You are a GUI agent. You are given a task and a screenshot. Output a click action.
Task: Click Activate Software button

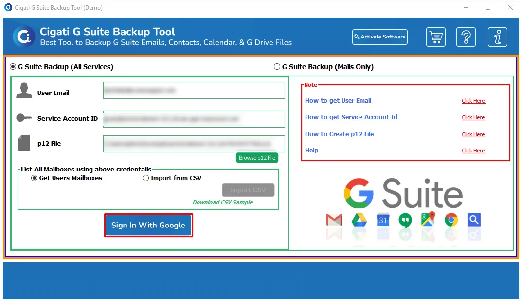click(x=380, y=37)
